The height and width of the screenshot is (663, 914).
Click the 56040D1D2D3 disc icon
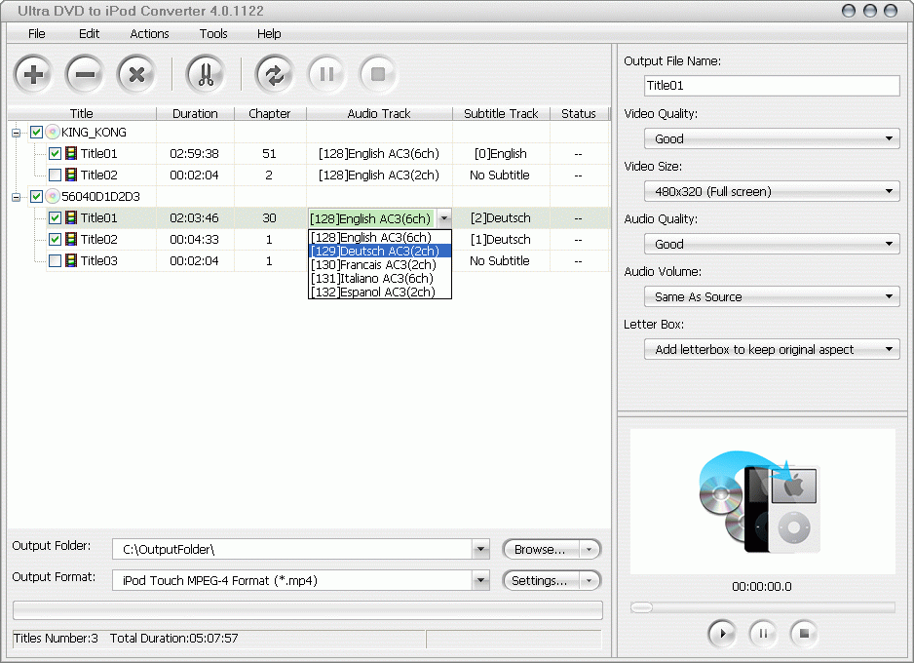53,196
